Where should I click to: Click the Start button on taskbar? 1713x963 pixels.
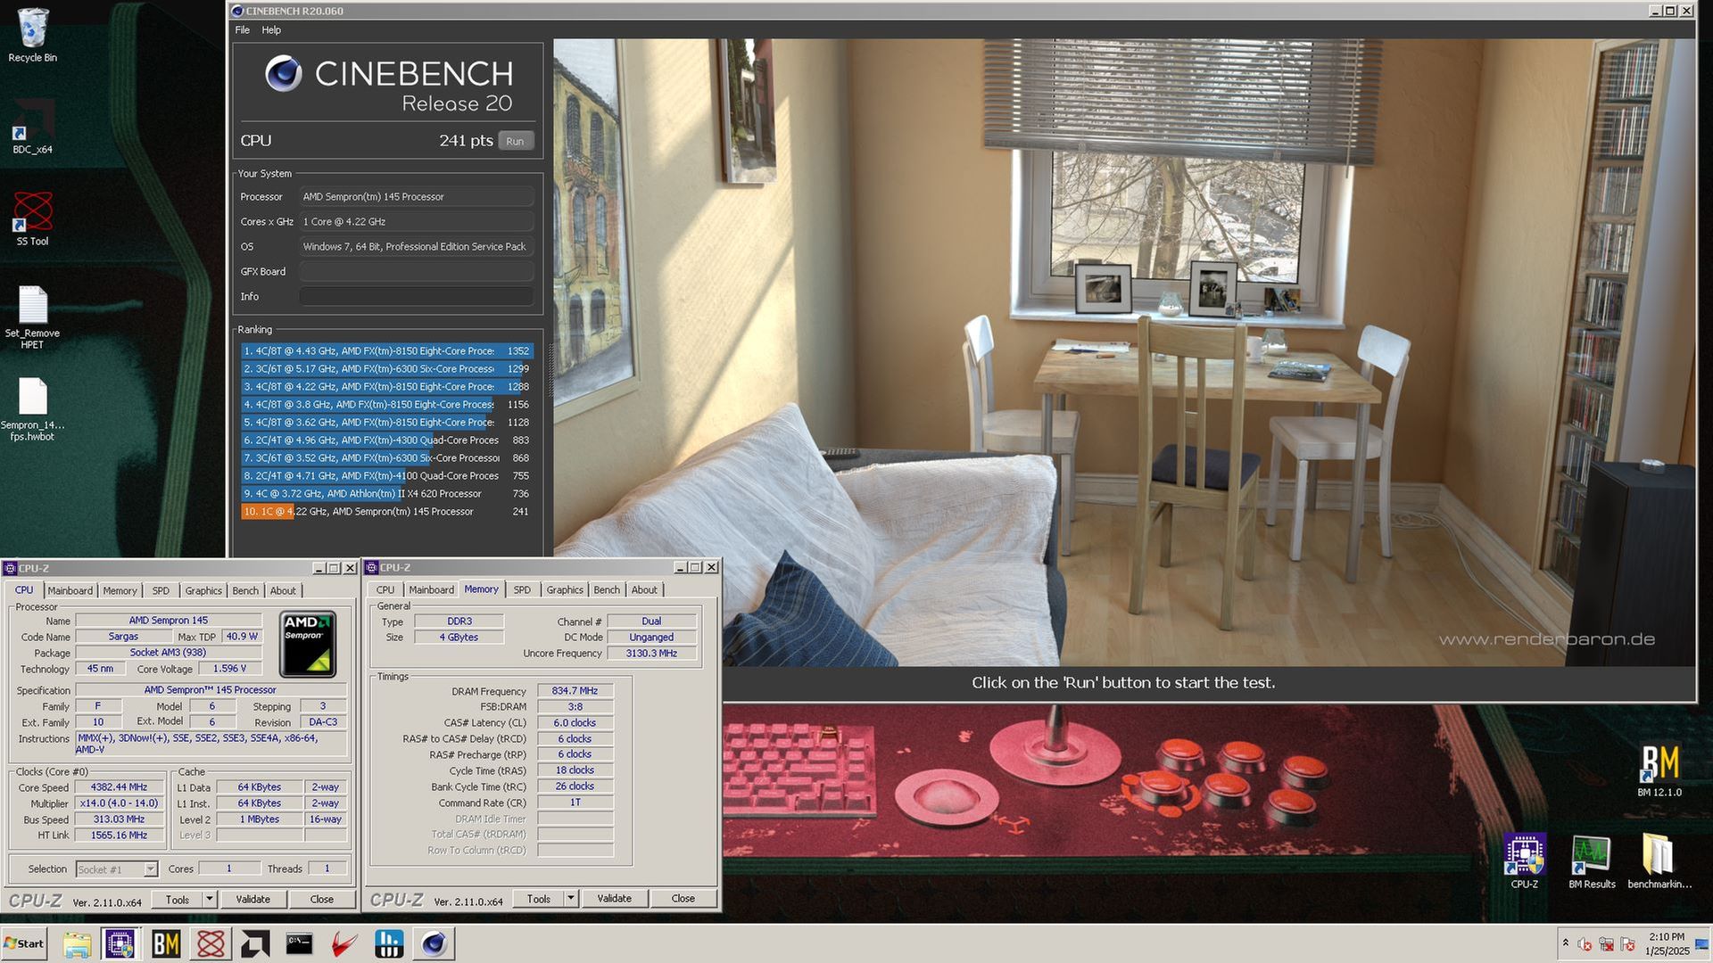(24, 943)
